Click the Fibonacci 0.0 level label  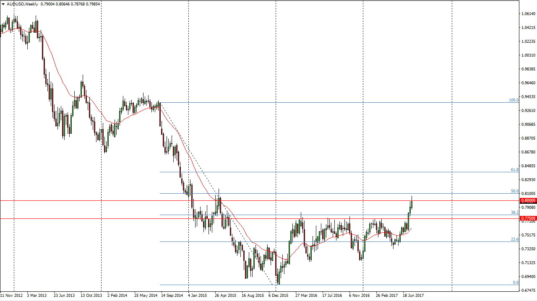click(516, 283)
